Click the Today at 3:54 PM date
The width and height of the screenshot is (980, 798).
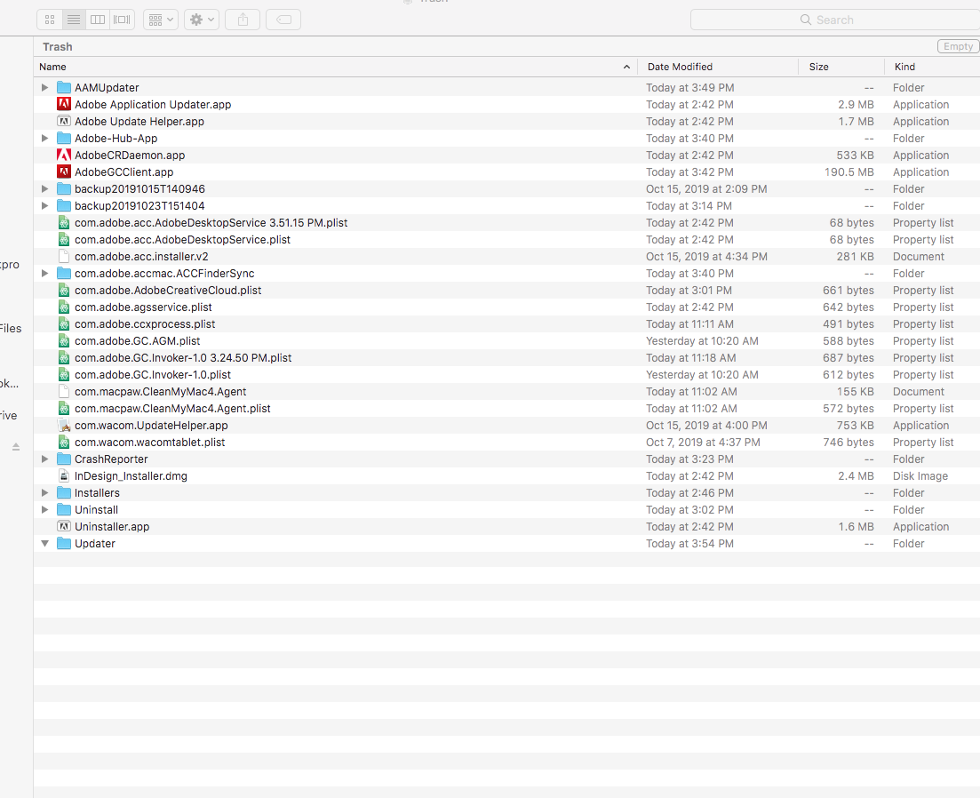[x=690, y=543]
